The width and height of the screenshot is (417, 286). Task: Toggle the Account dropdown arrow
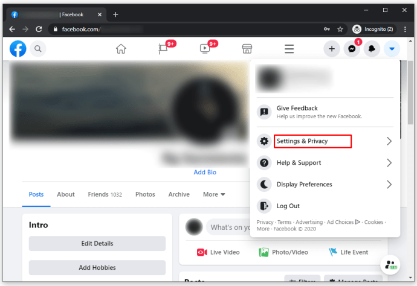point(392,49)
